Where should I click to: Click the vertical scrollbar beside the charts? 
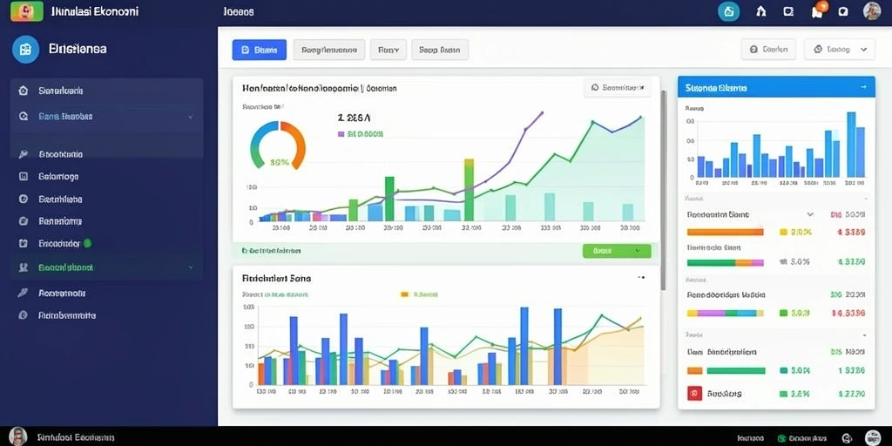click(x=663, y=191)
